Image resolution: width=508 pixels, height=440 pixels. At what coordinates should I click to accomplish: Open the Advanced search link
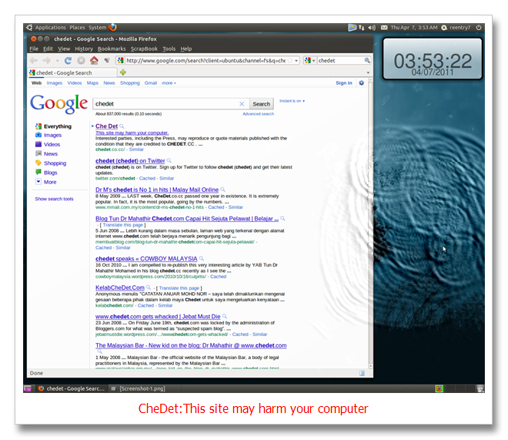point(258,114)
